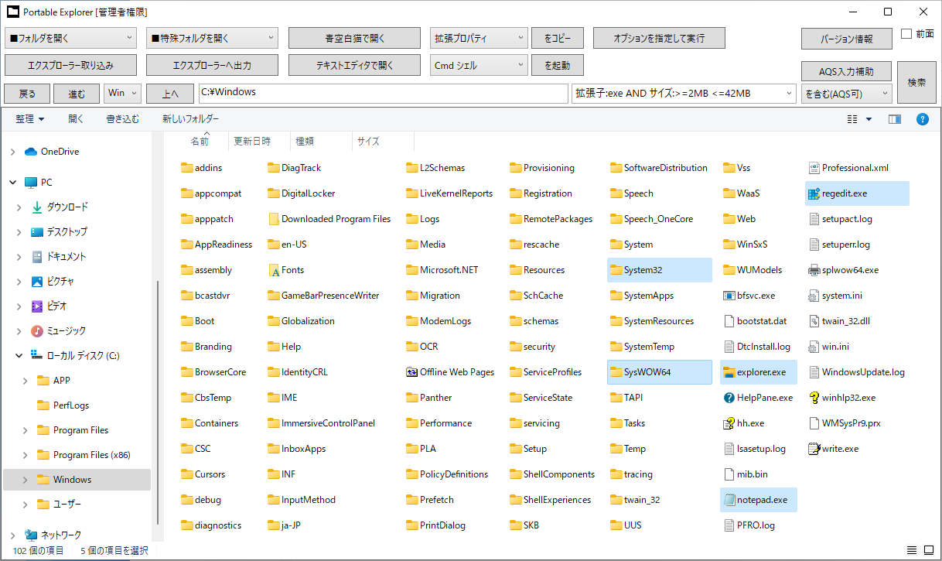Open the view options dropdown arrow
Screen dimensions: 942x561
[x=869, y=119]
